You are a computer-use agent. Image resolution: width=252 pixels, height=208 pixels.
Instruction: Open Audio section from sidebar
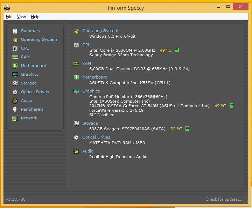(27, 101)
